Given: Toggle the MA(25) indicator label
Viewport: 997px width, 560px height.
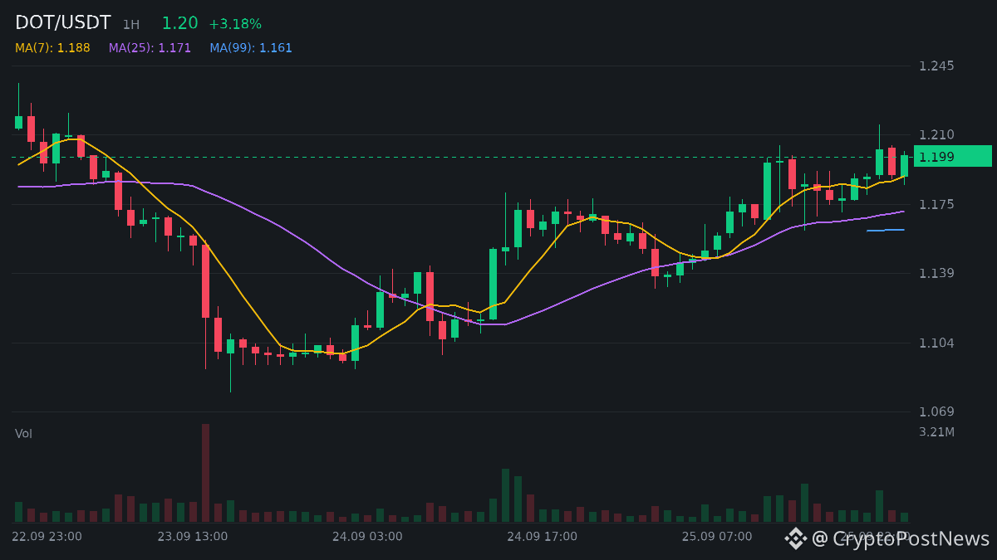Looking at the screenshot, I should tap(150, 48).
